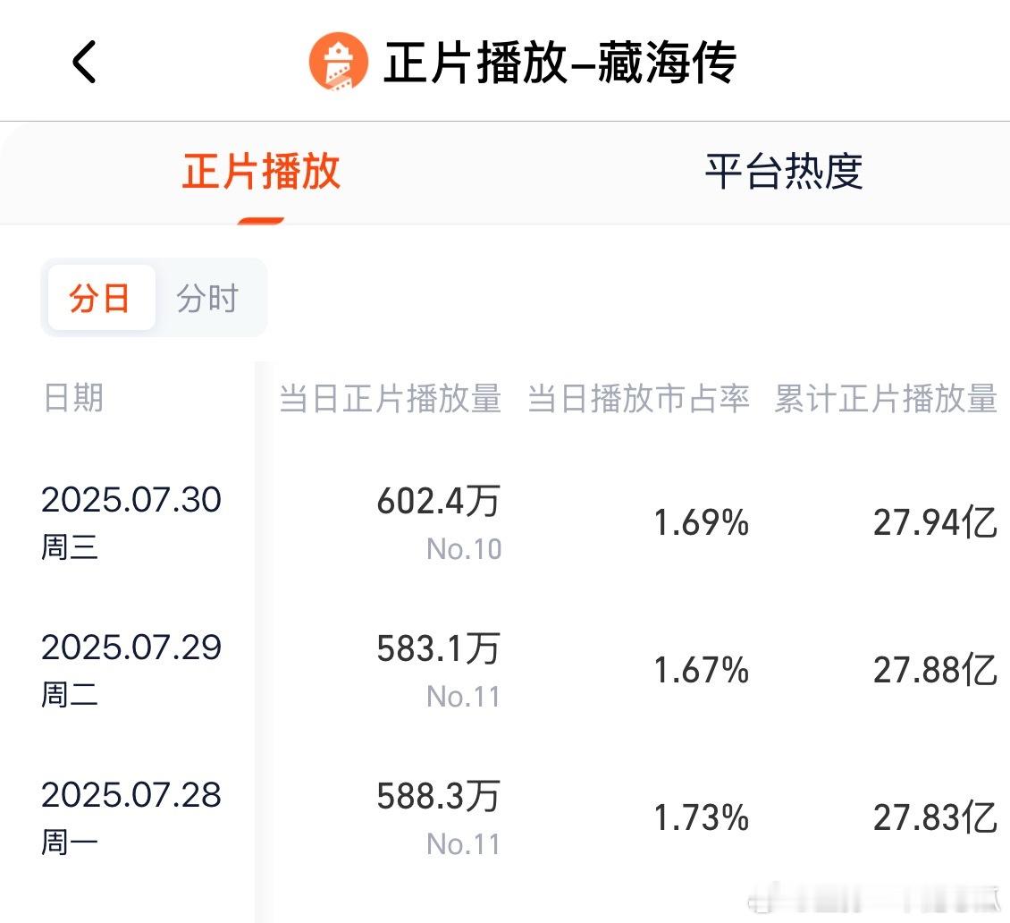Viewport: 1010px width, 923px height.
Task: Switch to the 平台热度 tab
Action: [784, 172]
